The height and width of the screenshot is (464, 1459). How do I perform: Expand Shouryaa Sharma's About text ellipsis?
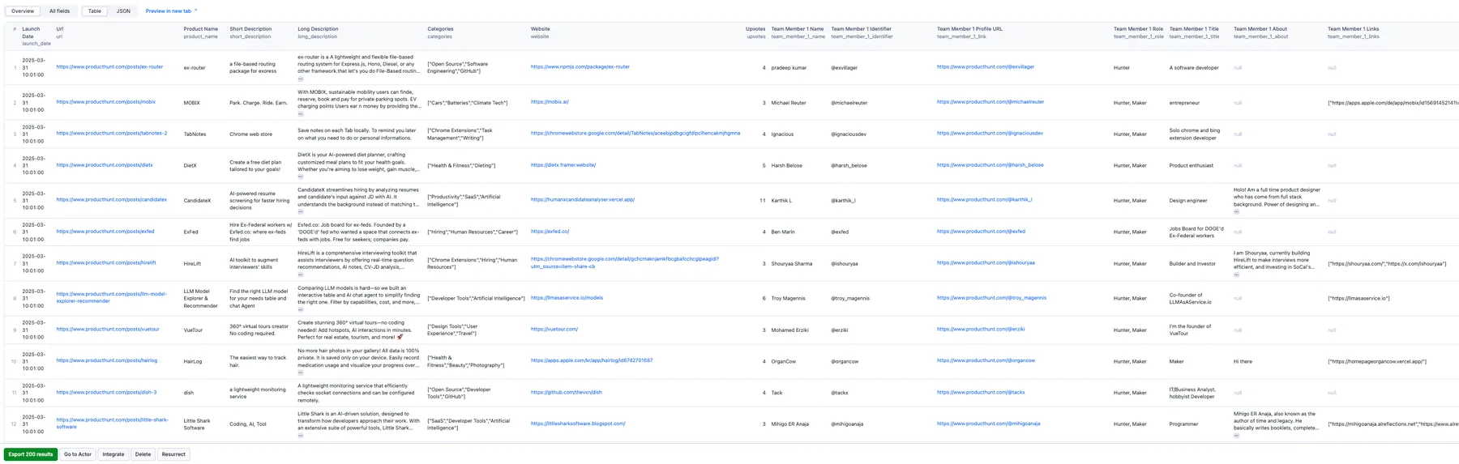click(x=1237, y=275)
